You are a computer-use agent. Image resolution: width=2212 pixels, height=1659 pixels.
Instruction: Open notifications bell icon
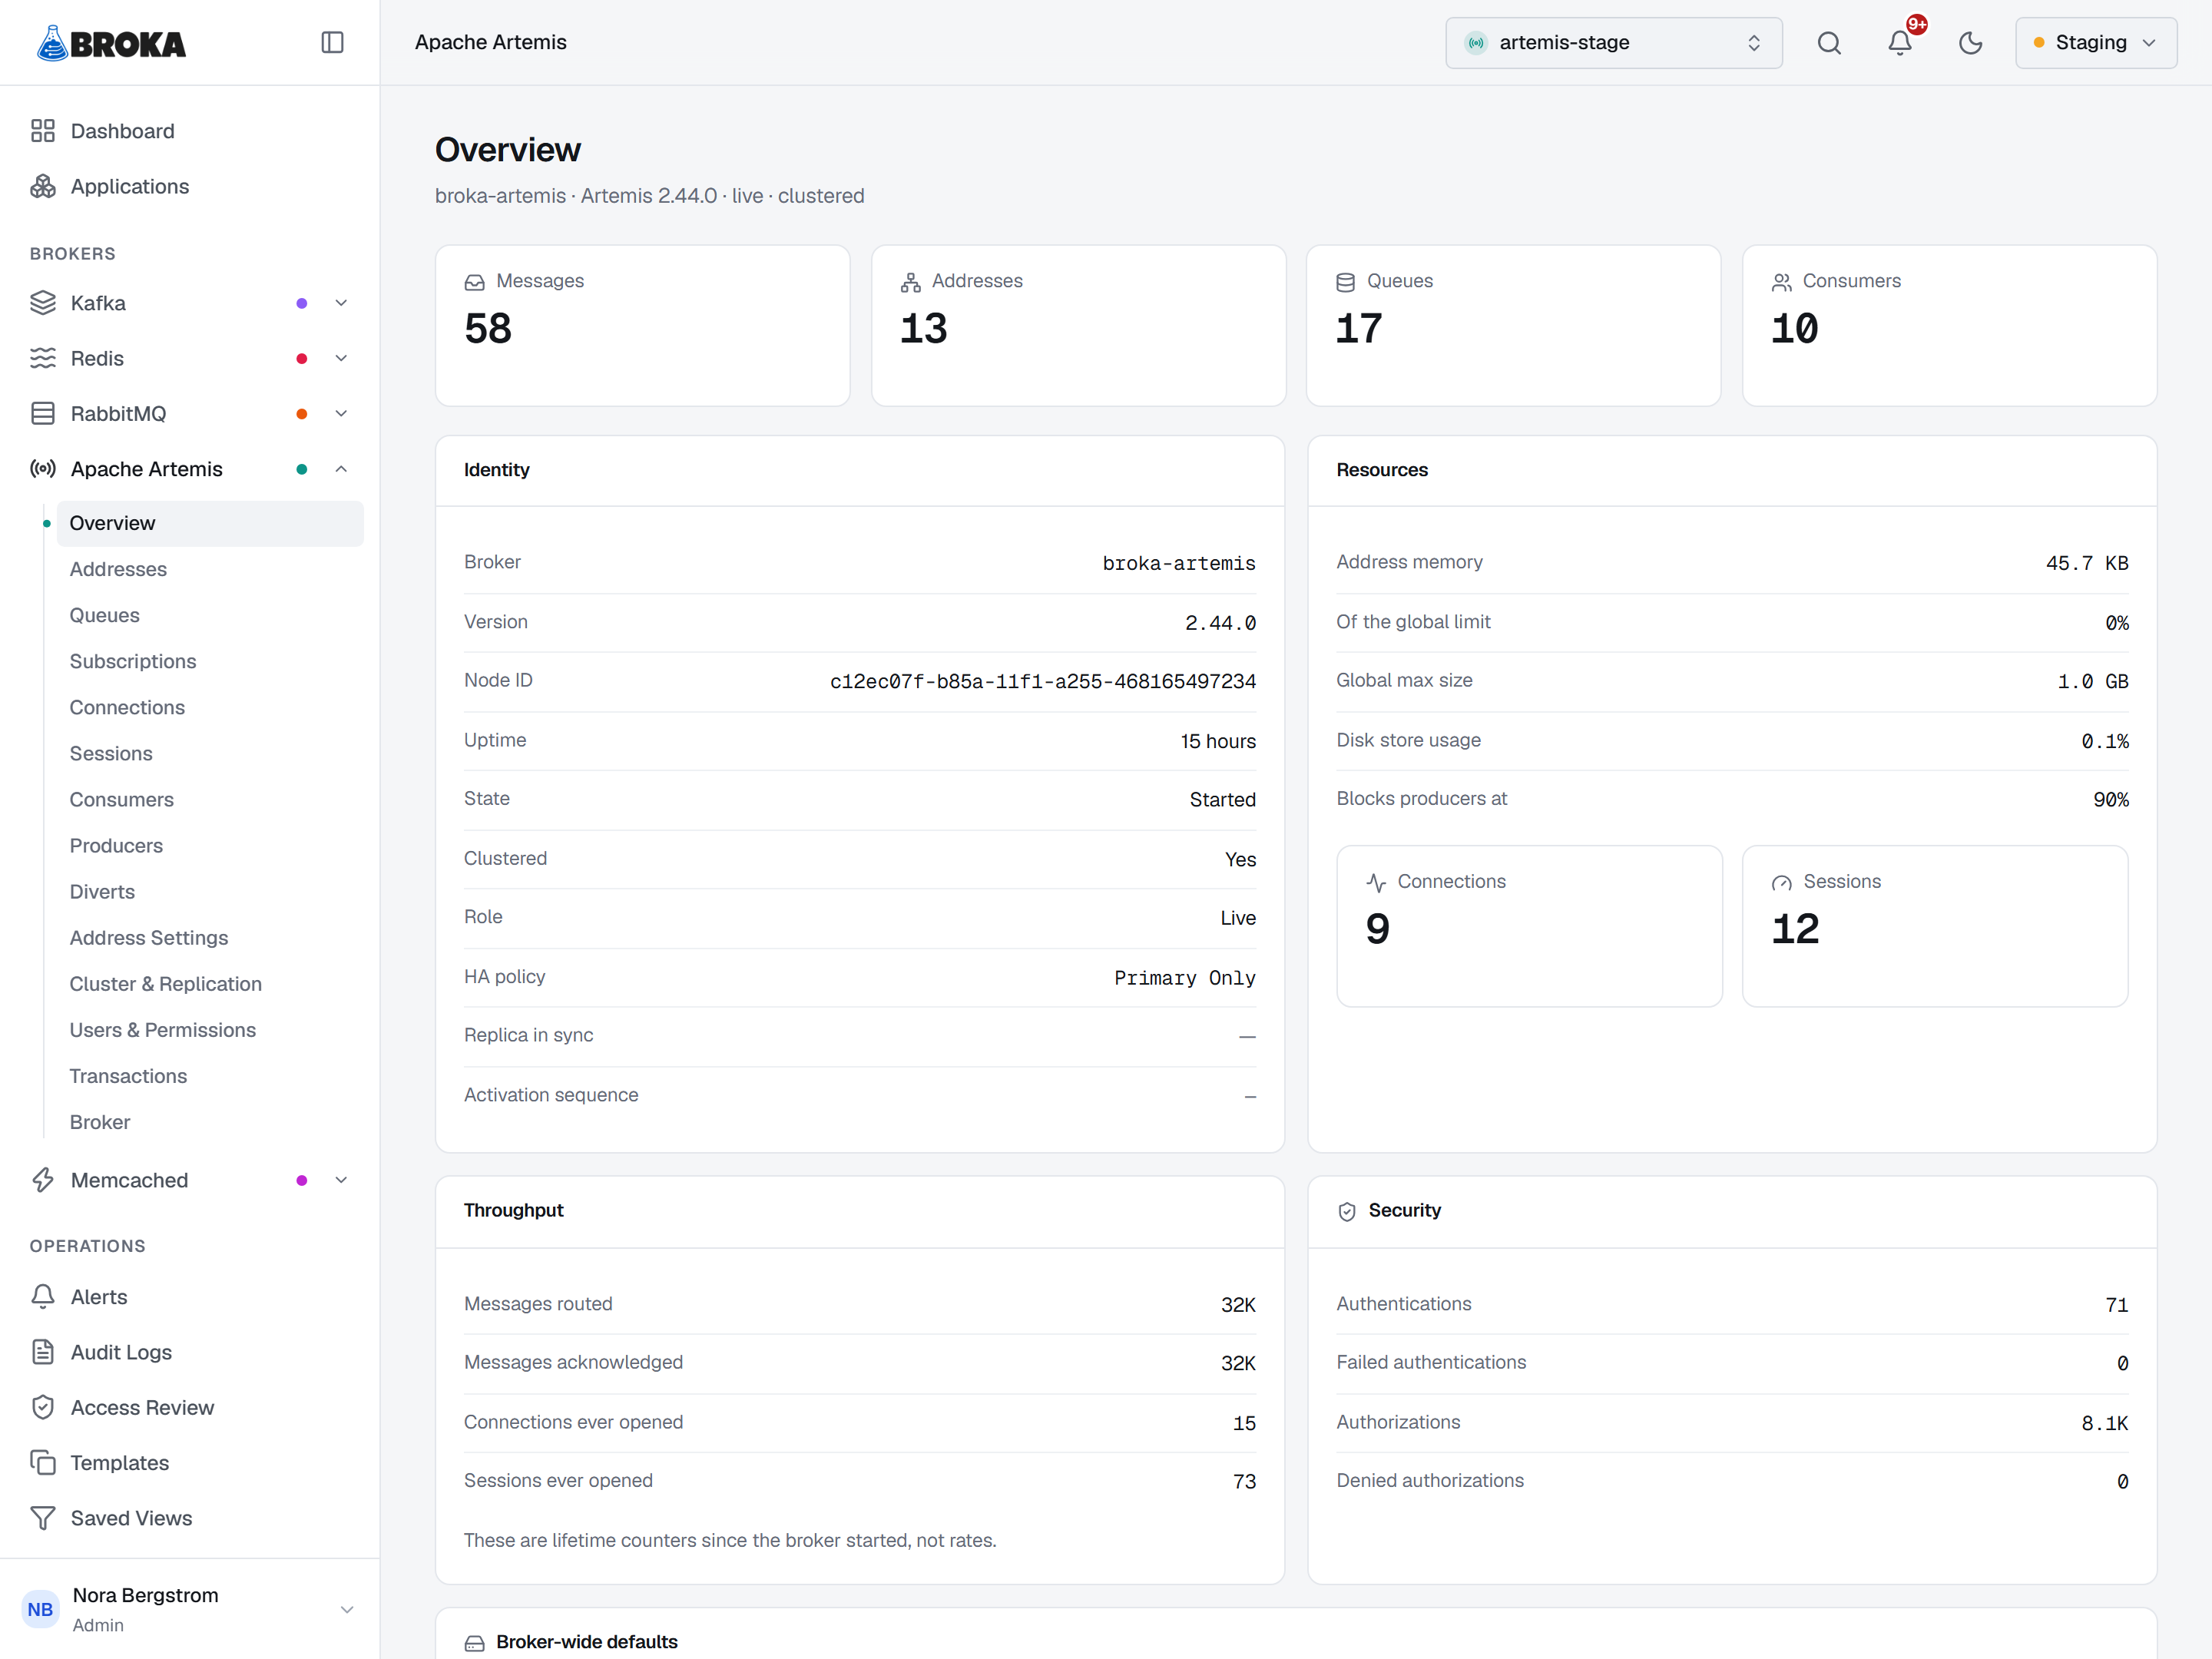[x=1900, y=42]
